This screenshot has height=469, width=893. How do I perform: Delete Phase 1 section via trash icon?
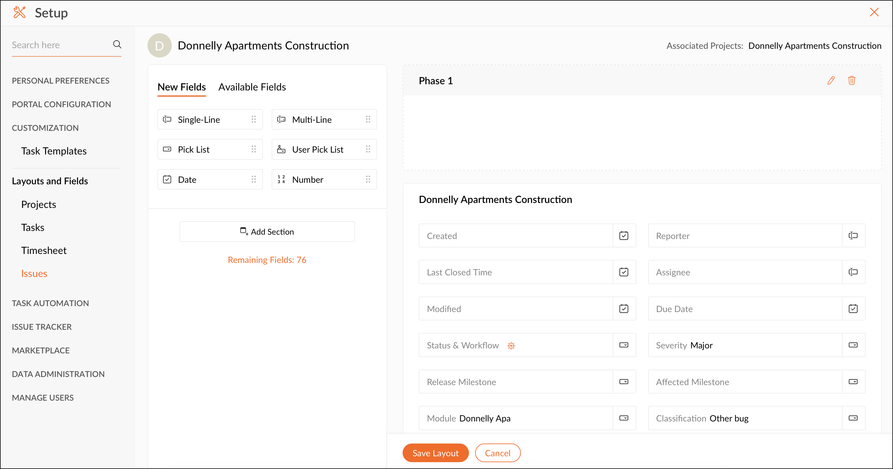click(851, 81)
